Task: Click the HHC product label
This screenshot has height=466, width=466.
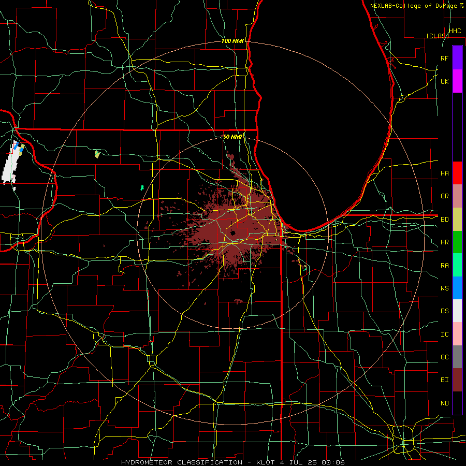Action: 455,31
